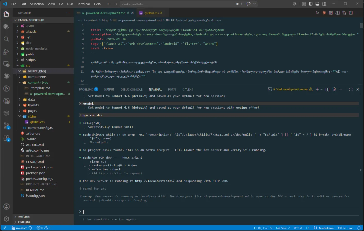The height and width of the screenshot is (231, 364).
Task: Expand the TIMELINE section
Action: (x=43, y=222)
